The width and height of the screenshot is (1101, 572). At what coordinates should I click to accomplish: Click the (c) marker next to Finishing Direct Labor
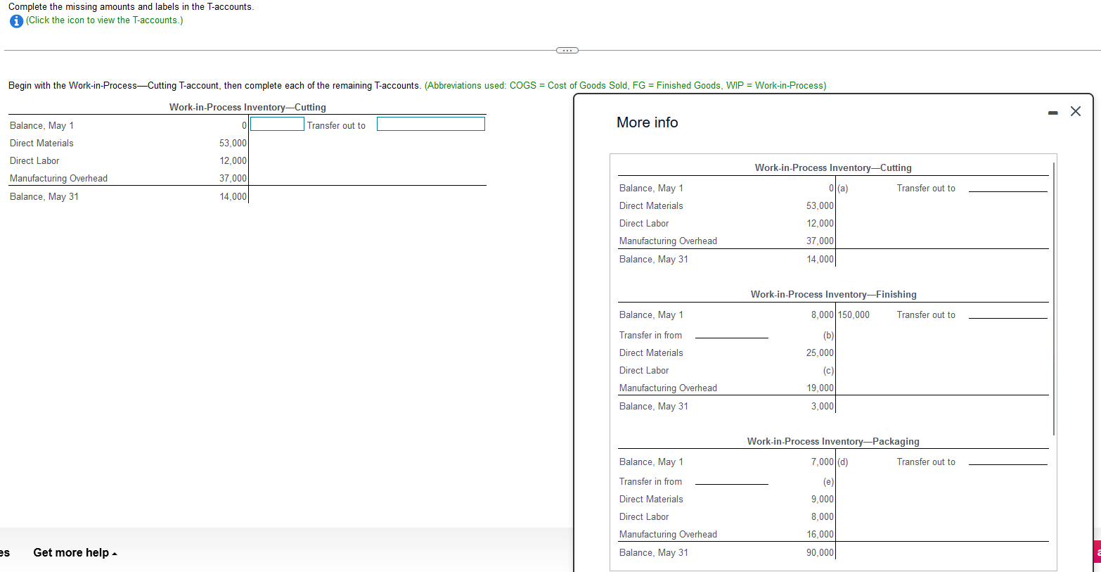(828, 371)
